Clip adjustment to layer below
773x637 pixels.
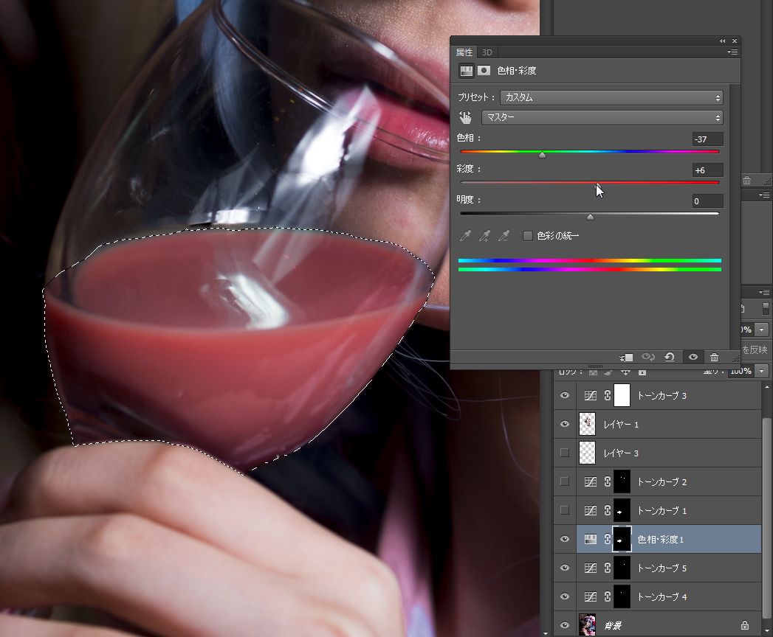(x=626, y=358)
